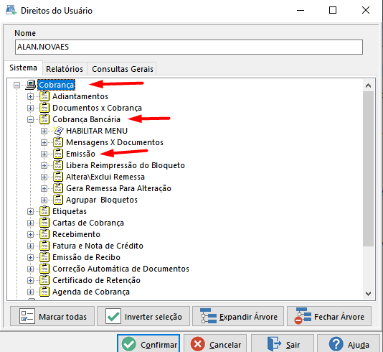
Task: Select Gera Remessa Para Alteração tree item
Action: click(x=118, y=188)
